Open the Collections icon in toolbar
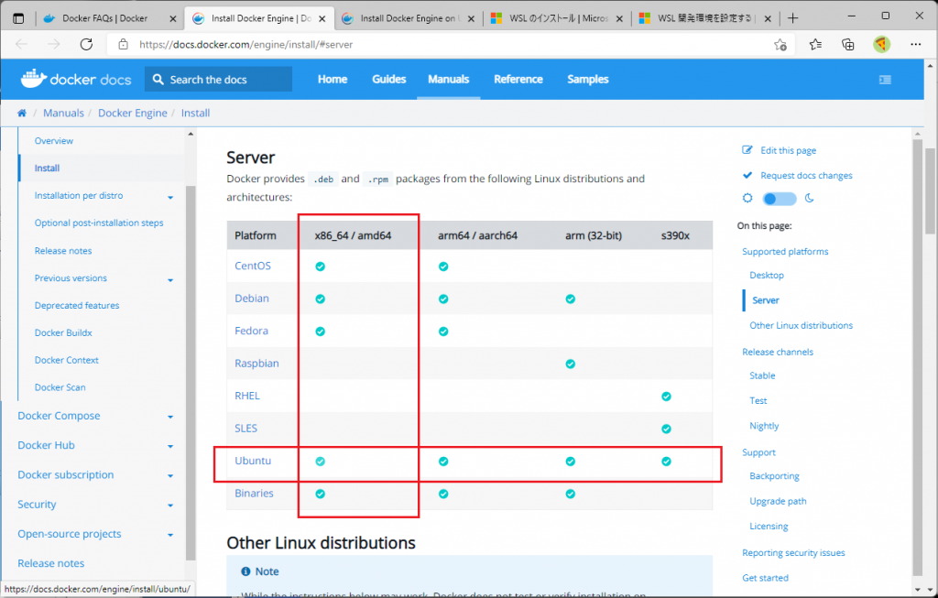The height and width of the screenshot is (598, 938). [847, 44]
